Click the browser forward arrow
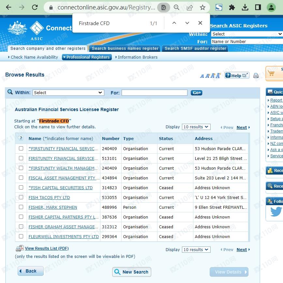This screenshot has height=283, width=283. point(22,7)
